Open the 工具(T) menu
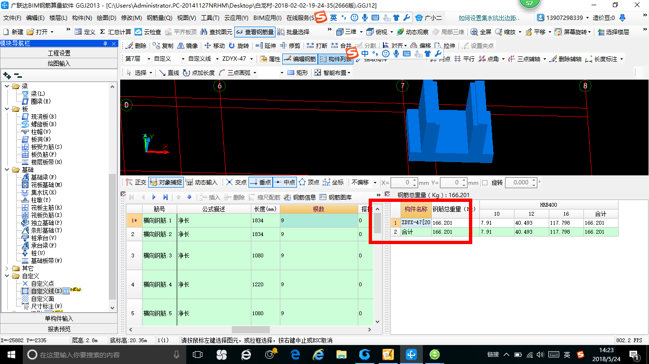The height and width of the screenshot is (364, 649). tap(210, 18)
